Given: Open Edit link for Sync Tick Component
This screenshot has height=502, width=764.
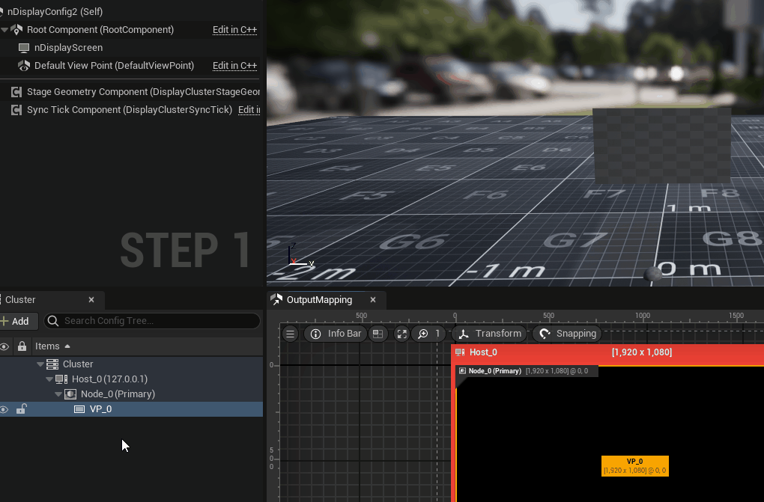Looking at the screenshot, I should pos(249,110).
